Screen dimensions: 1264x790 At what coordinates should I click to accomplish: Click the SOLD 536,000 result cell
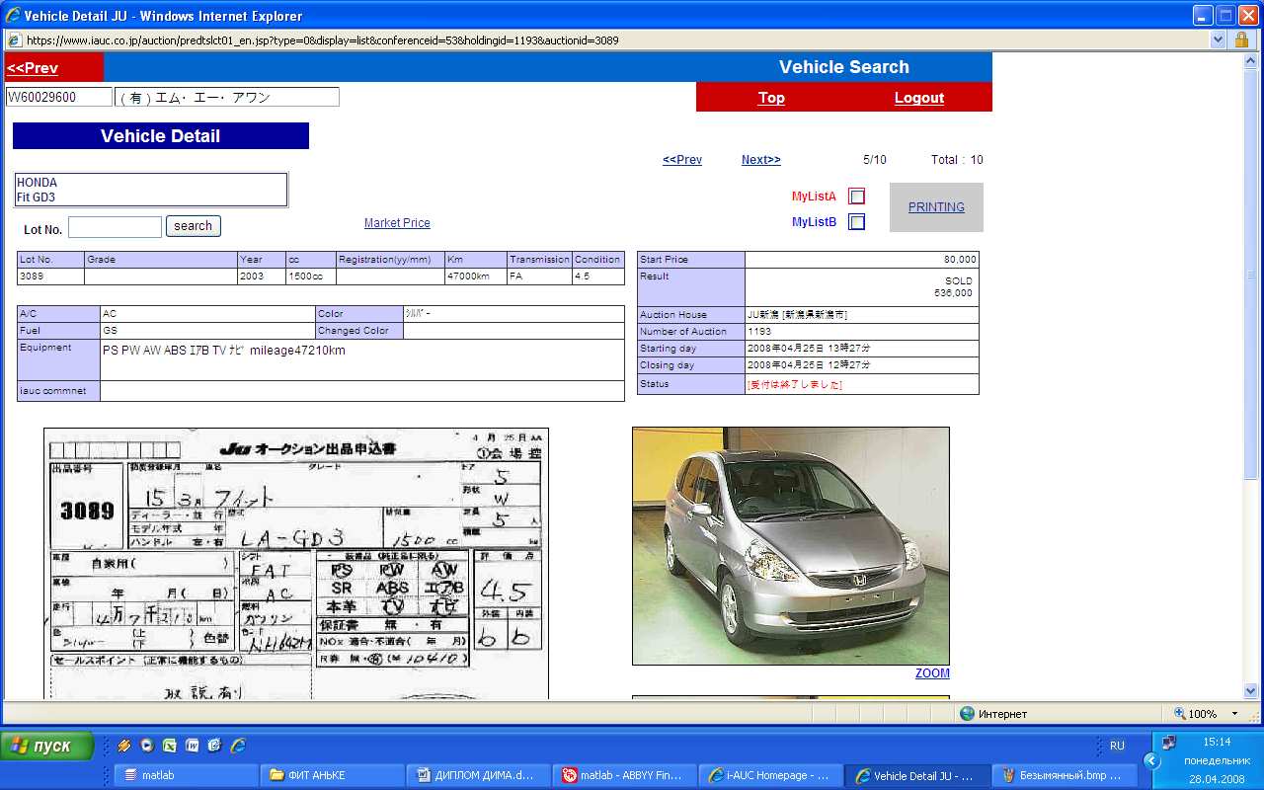pyautogui.click(x=862, y=287)
